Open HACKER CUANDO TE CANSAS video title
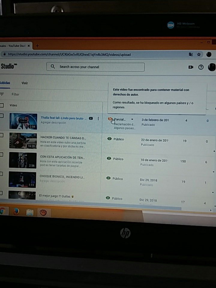This screenshot has width=216, height=288. [63, 138]
